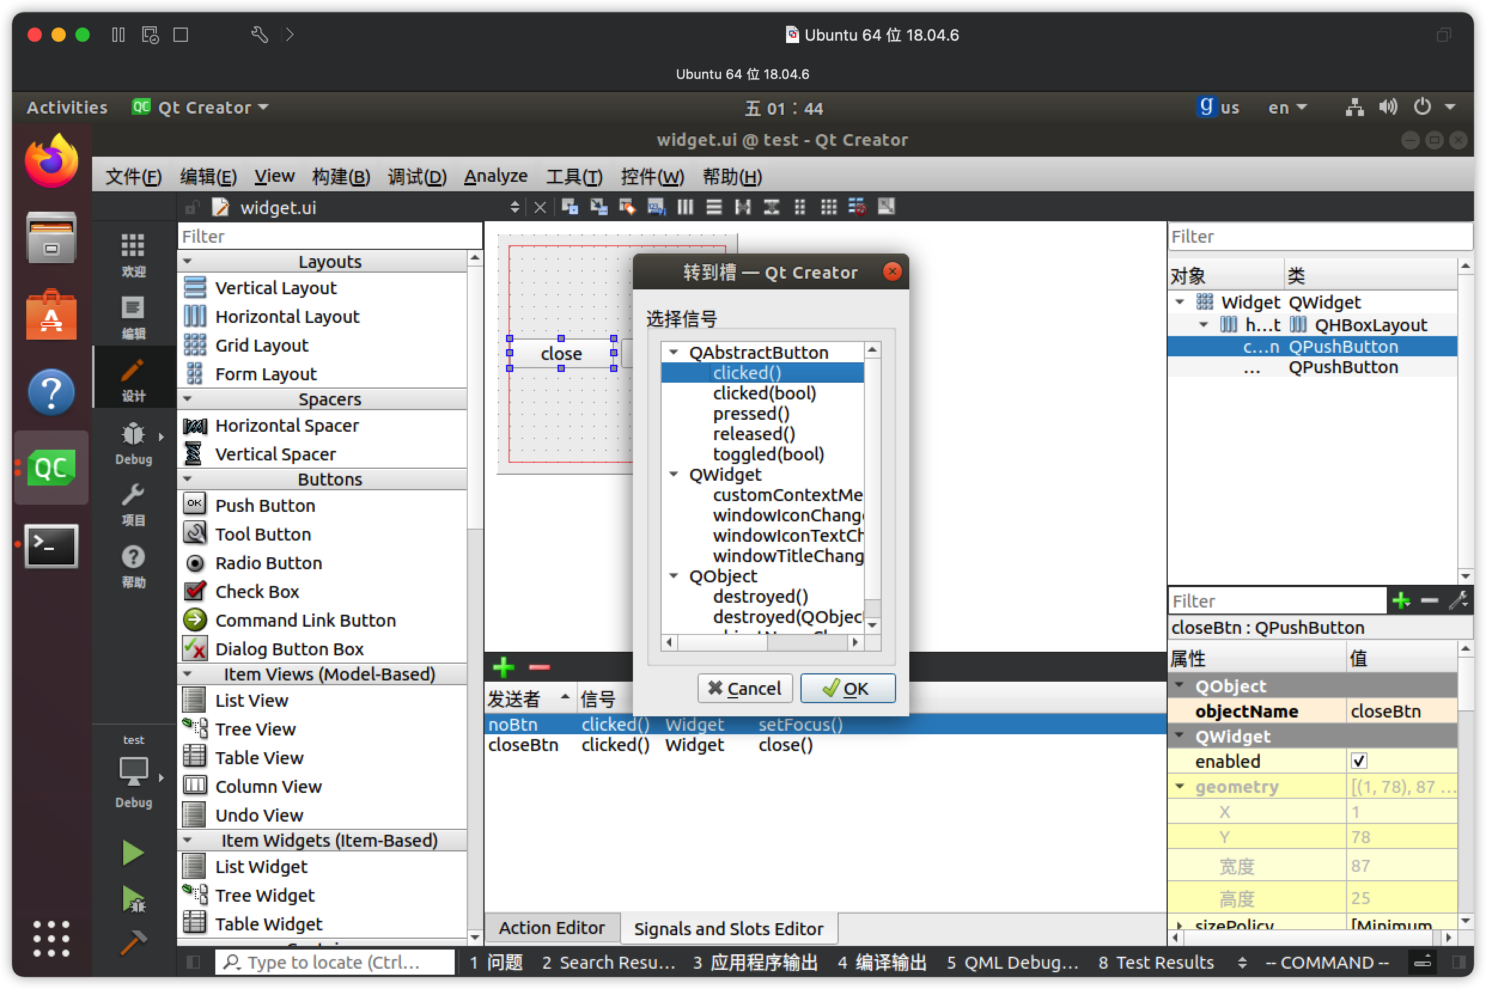Open Firefox from the Ubuntu dock
Viewport: 1486px width, 989px height.
tap(51, 161)
